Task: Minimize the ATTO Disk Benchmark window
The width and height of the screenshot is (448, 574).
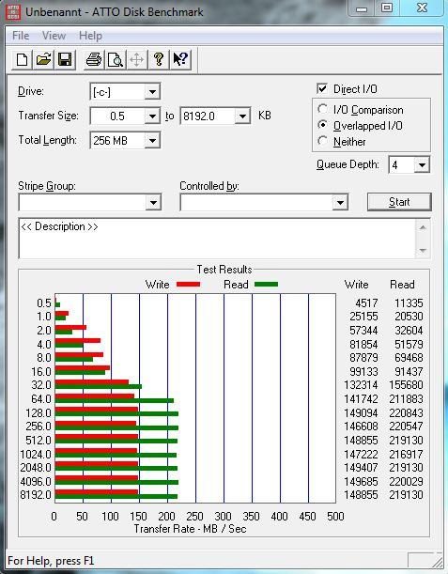Action: [x=362, y=8]
